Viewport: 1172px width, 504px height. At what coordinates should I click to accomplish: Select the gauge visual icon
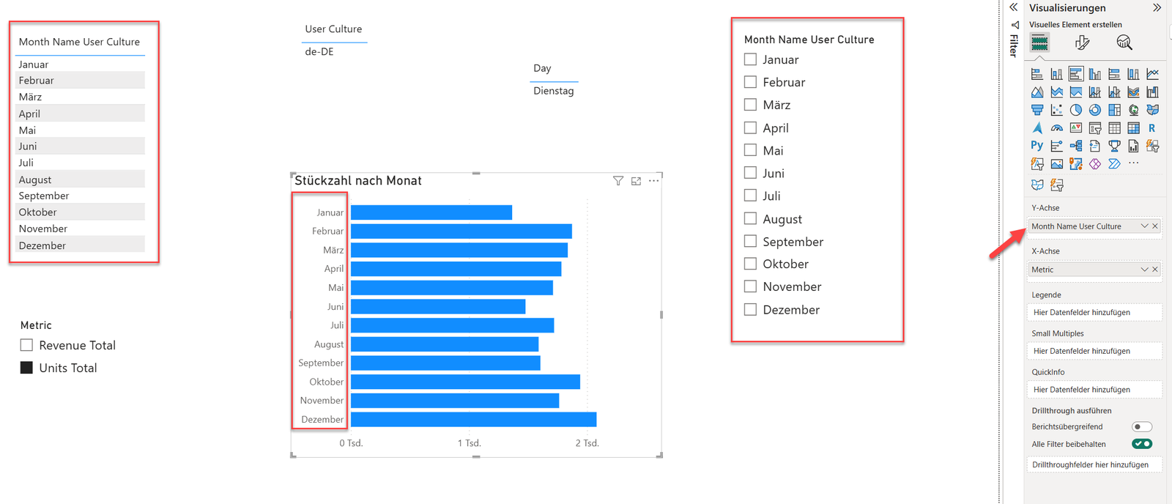(1056, 127)
